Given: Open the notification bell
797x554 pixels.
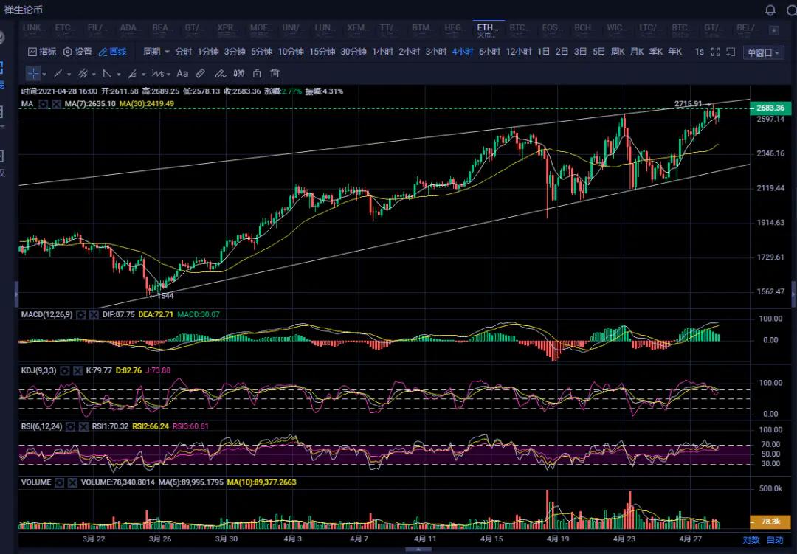Looking at the screenshot, I should (x=770, y=10).
